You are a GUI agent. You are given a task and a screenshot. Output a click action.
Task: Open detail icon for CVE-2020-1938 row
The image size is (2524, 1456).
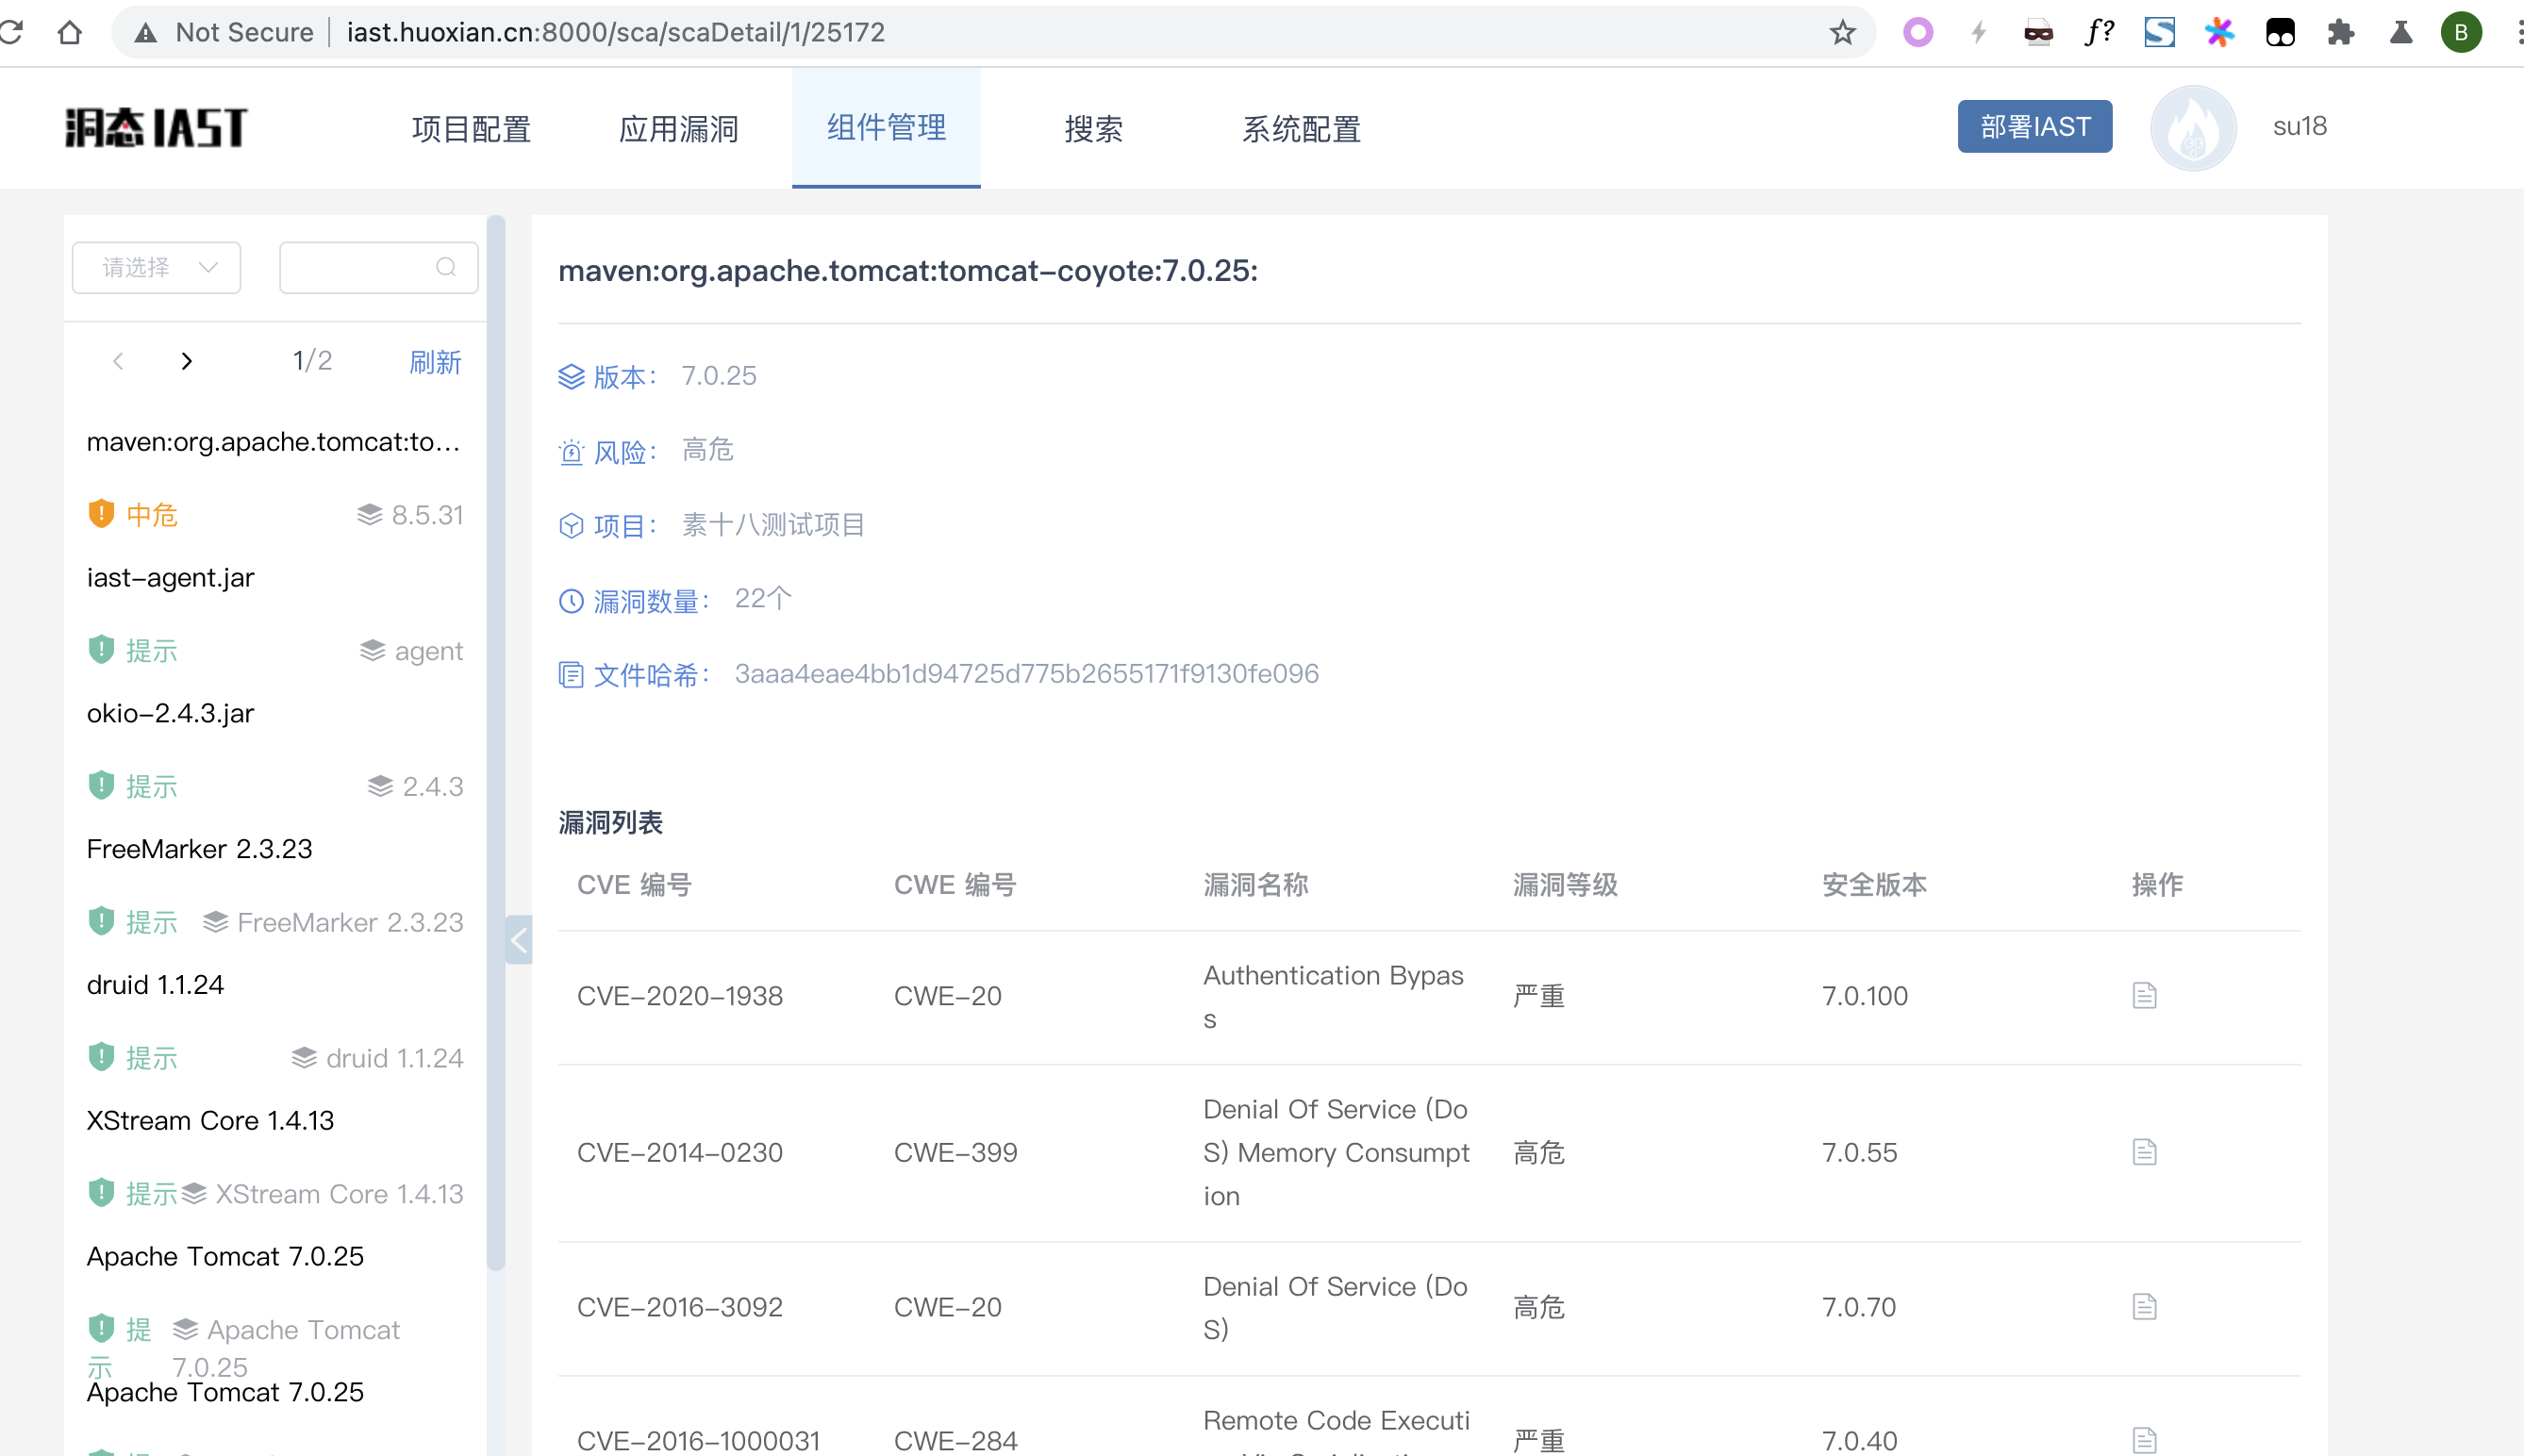(2144, 996)
